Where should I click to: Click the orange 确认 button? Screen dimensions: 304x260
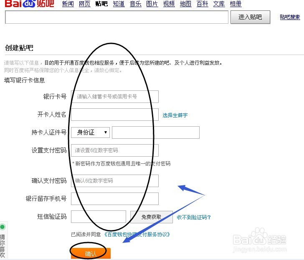point(91,254)
